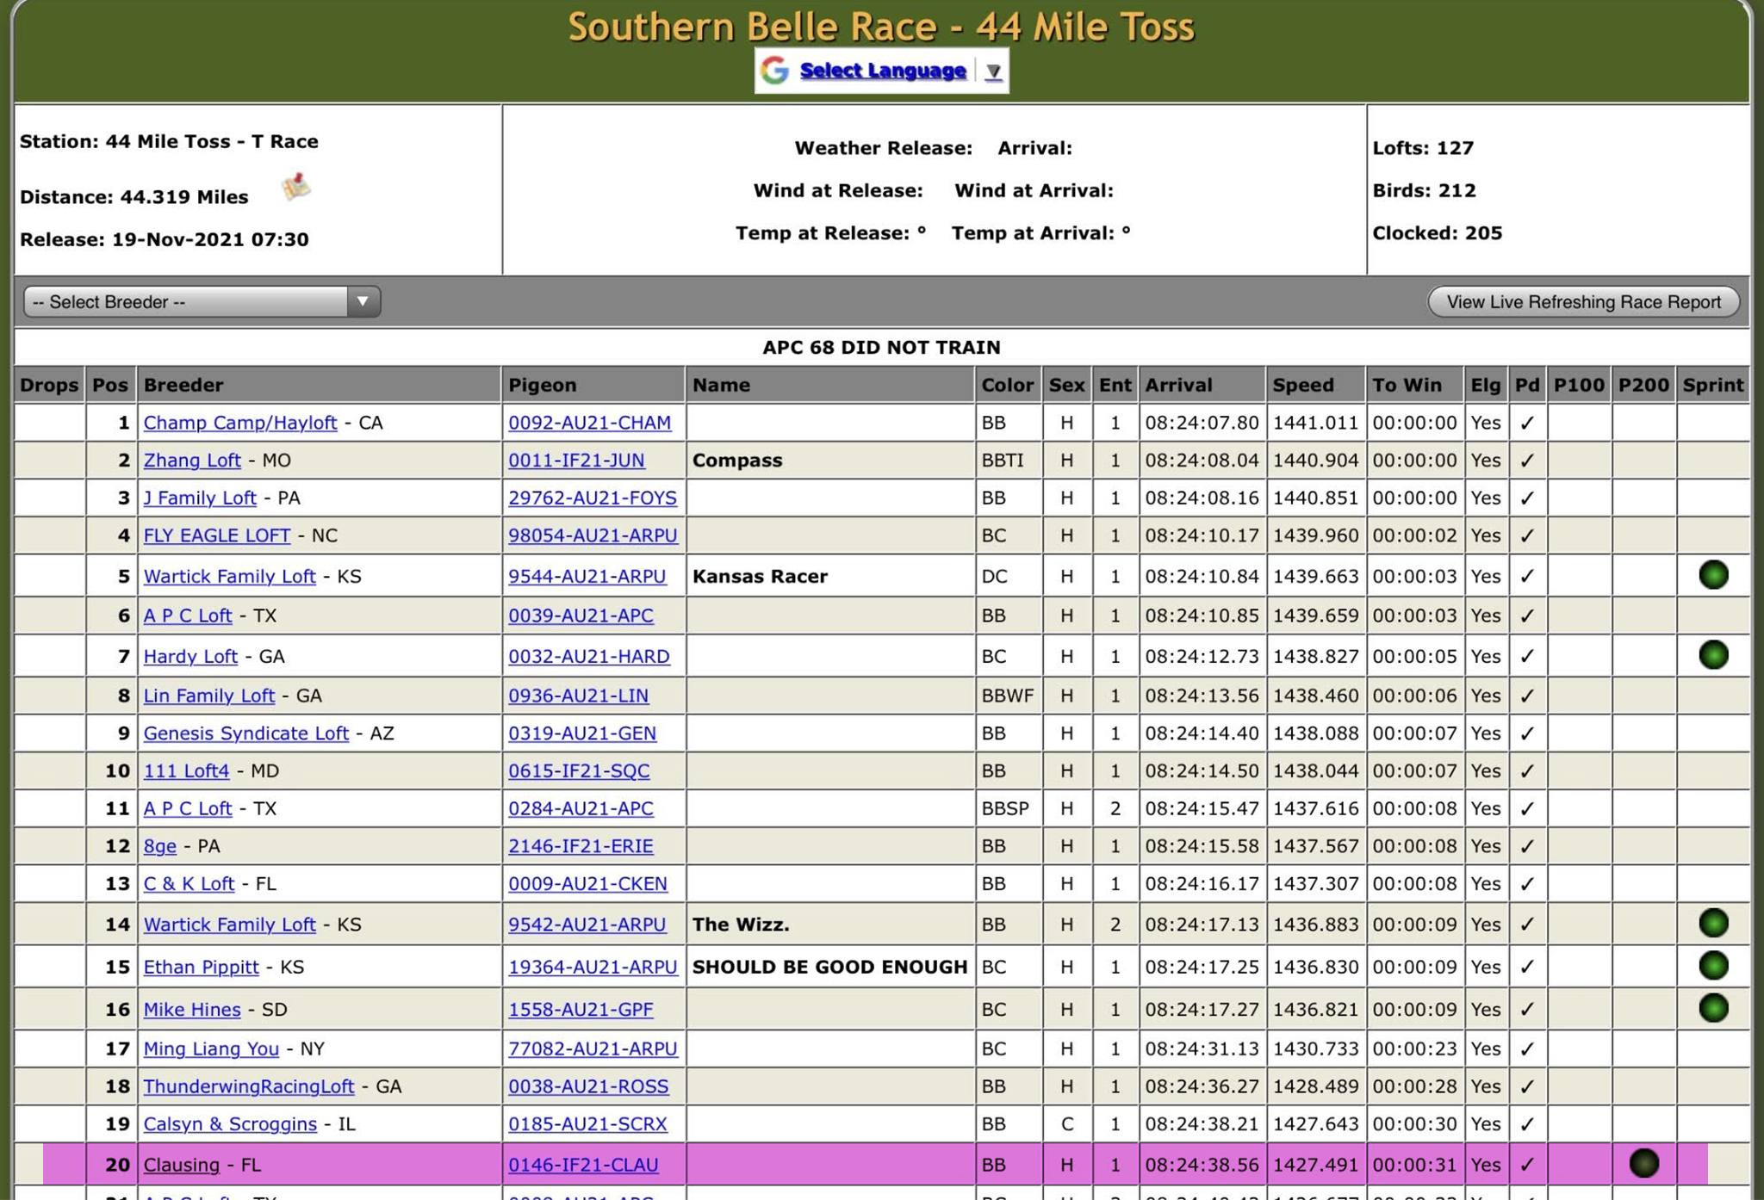1764x1200 pixels.
Task: Click Pd checkmark in the 111 Loft4 row
Action: click(x=1527, y=771)
